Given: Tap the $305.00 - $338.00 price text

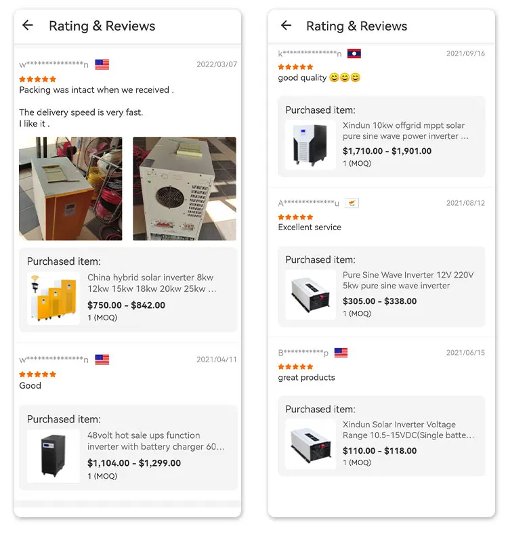Looking at the screenshot, I should (379, 301).
